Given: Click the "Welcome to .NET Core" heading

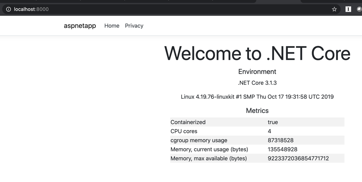Looking at the screenshot, I should [x=257, y=54].
